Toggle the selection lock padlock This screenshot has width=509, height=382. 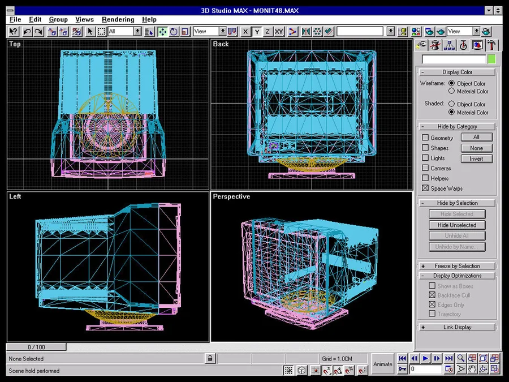coord(210,359)
